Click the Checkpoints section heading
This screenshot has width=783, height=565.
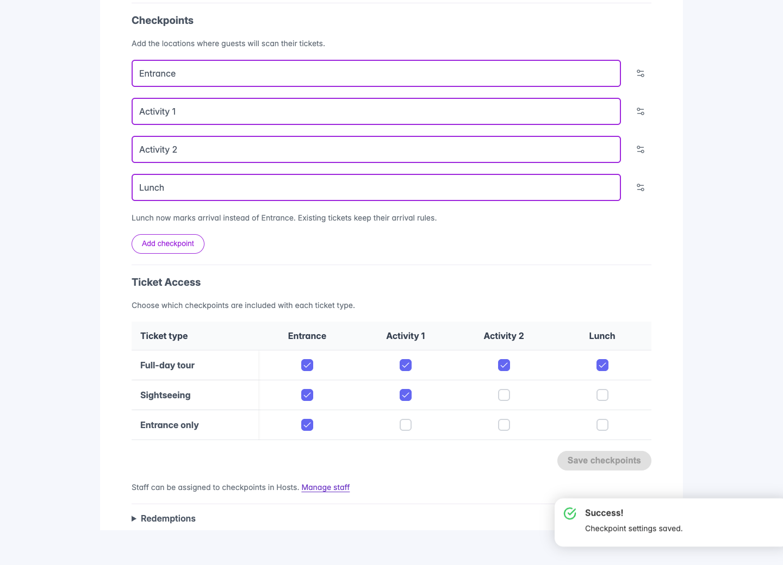click(163, 20)
